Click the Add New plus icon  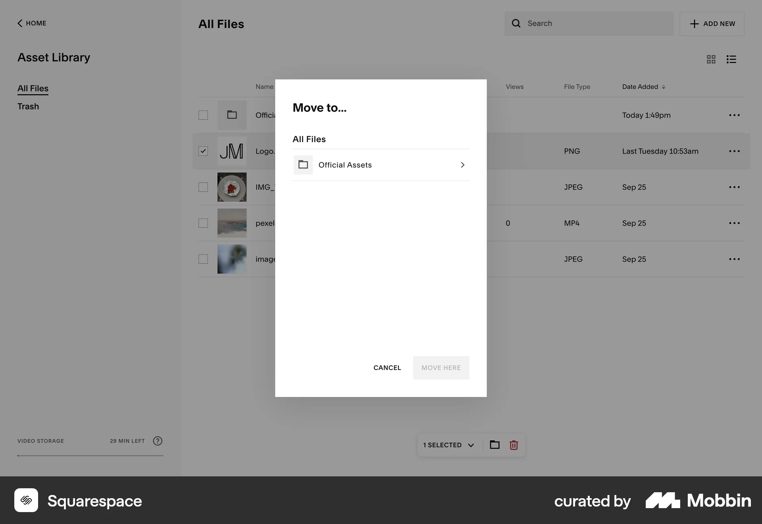[694, 24]
